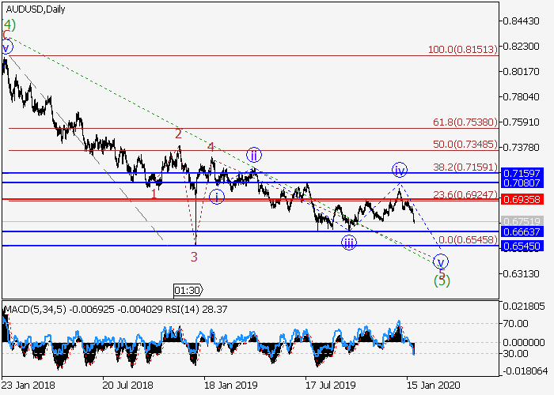Click the circled blue wave ii marker
Screen dimensions: 554x395
pos(253,154)
